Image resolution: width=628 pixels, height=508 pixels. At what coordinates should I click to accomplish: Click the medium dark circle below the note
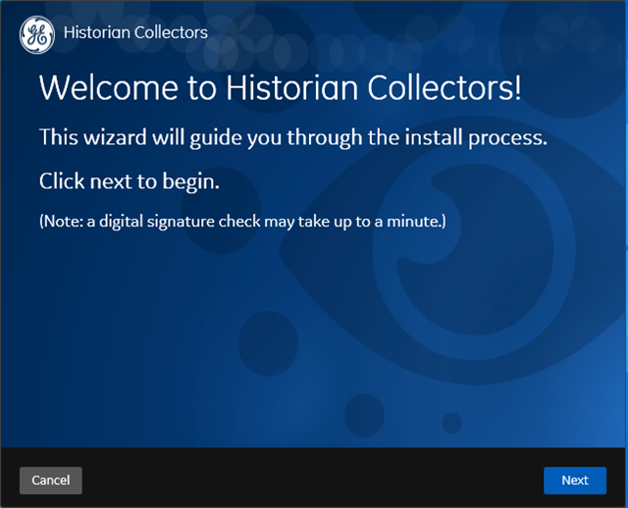point(268,343)
